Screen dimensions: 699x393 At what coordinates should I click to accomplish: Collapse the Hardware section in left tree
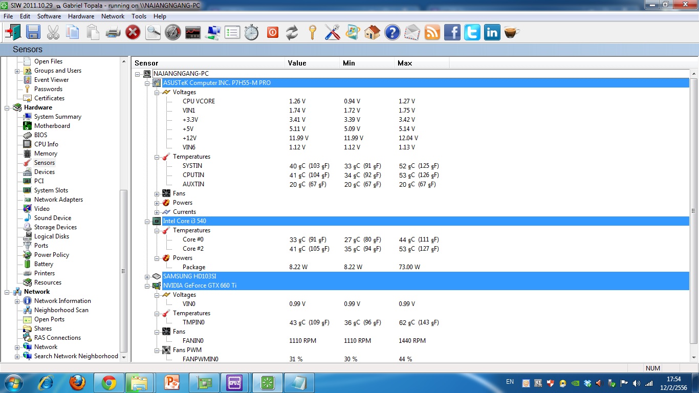pyautogui.click(x=7, y=108)
